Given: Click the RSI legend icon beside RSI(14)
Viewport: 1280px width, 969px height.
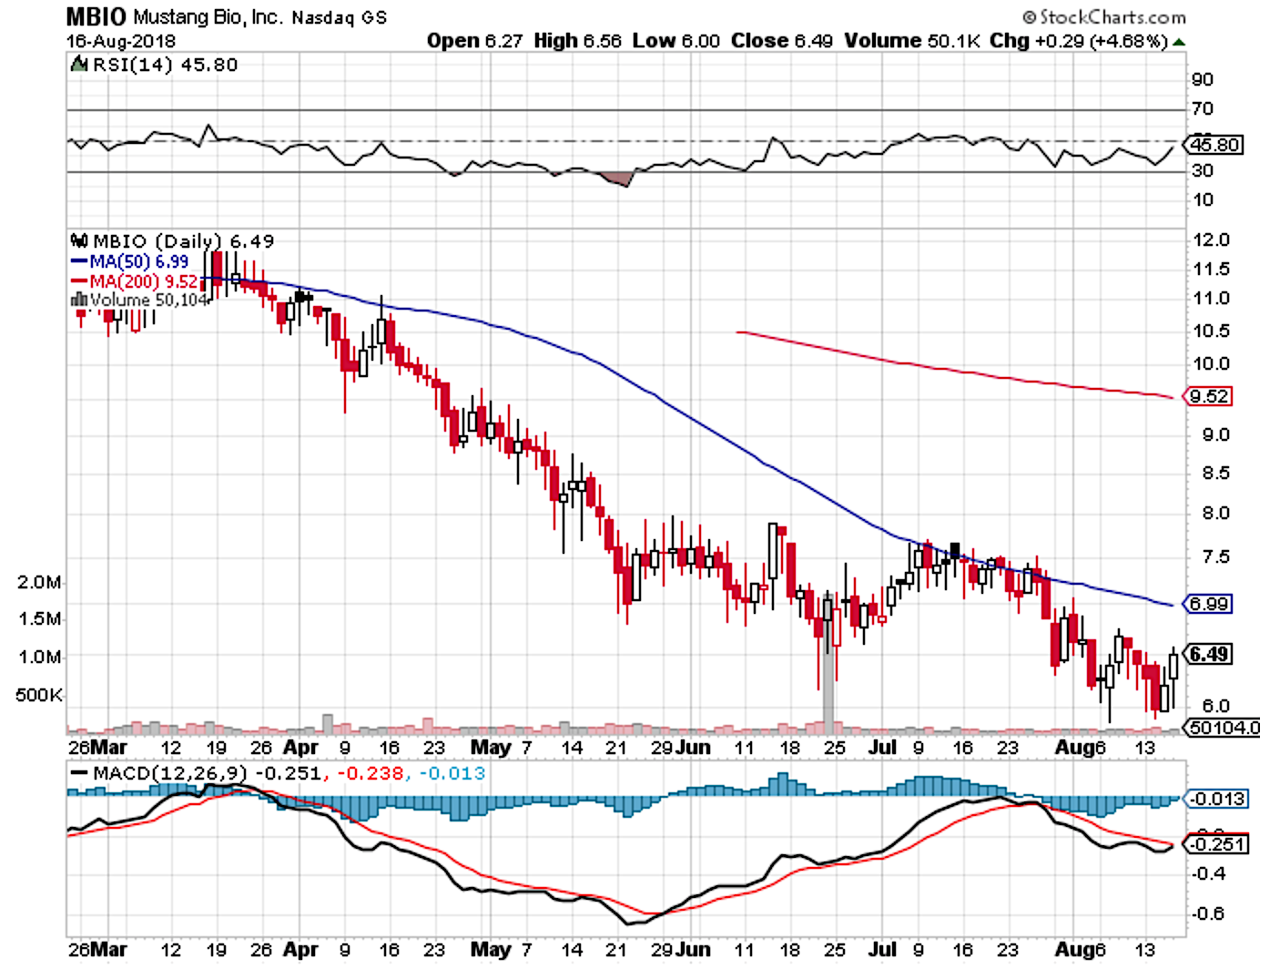Looking at the screenshot, I should pos(79,65).
